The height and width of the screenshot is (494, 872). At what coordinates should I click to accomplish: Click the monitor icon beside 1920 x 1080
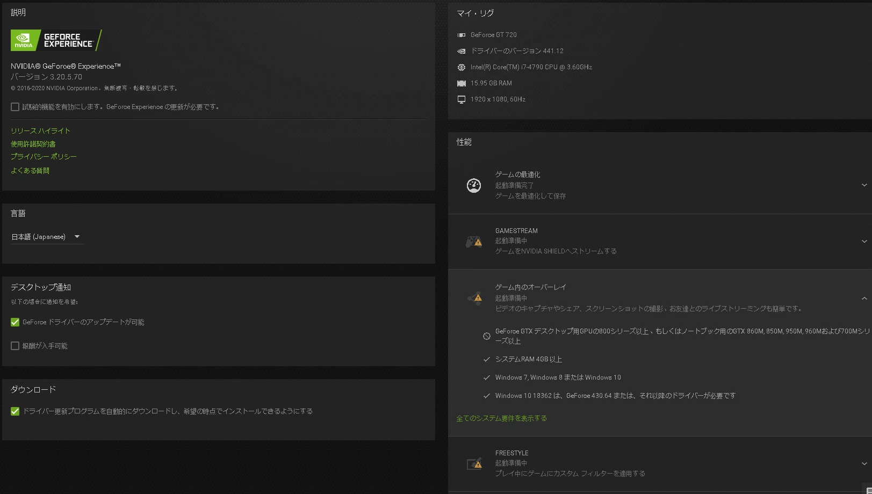[x=461, y=99]
